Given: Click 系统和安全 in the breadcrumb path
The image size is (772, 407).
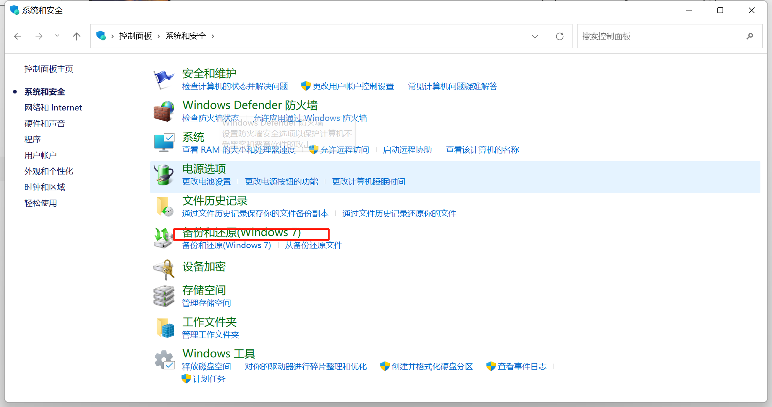Looking at the screenshot, I should (x=186, y=36).
